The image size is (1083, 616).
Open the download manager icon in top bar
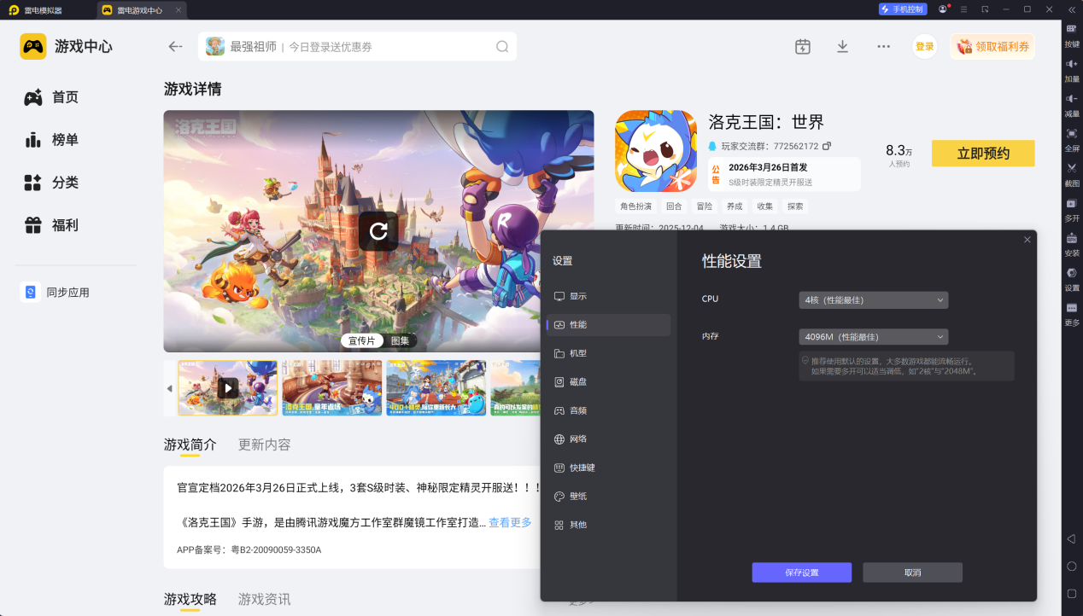(842, 47)
